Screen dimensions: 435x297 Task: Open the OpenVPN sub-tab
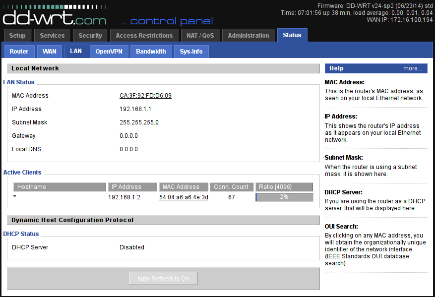pyautogui.click(x=109, y=51)
